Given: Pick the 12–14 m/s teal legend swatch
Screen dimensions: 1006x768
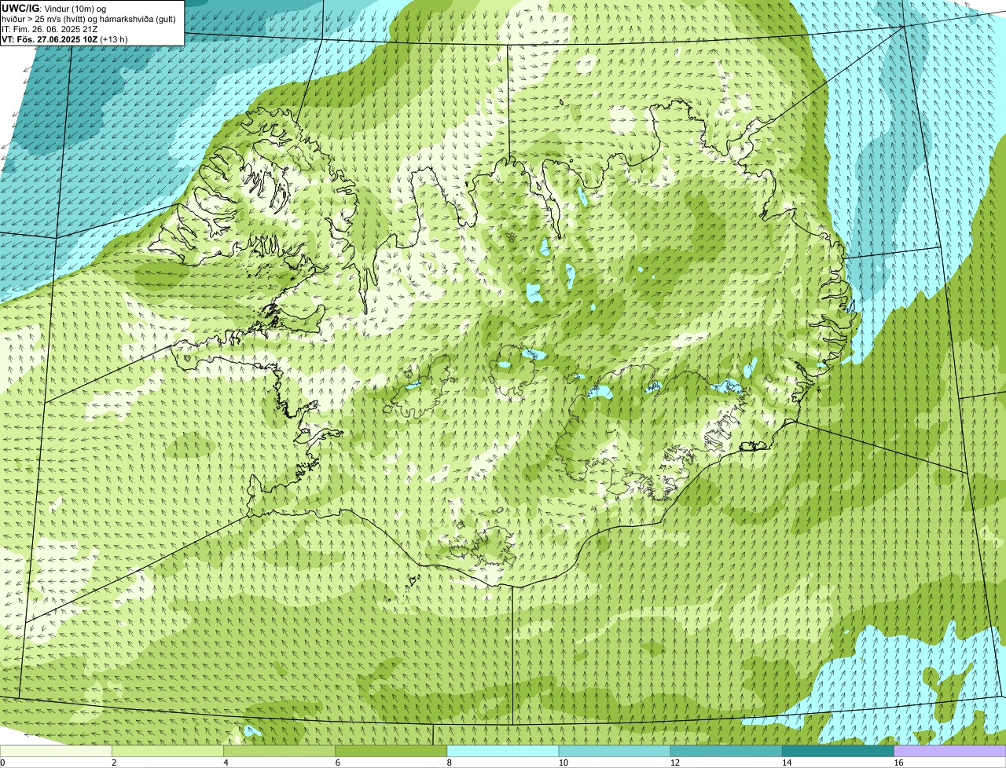Looking at the screenshot, I should [x=726, y=752].
